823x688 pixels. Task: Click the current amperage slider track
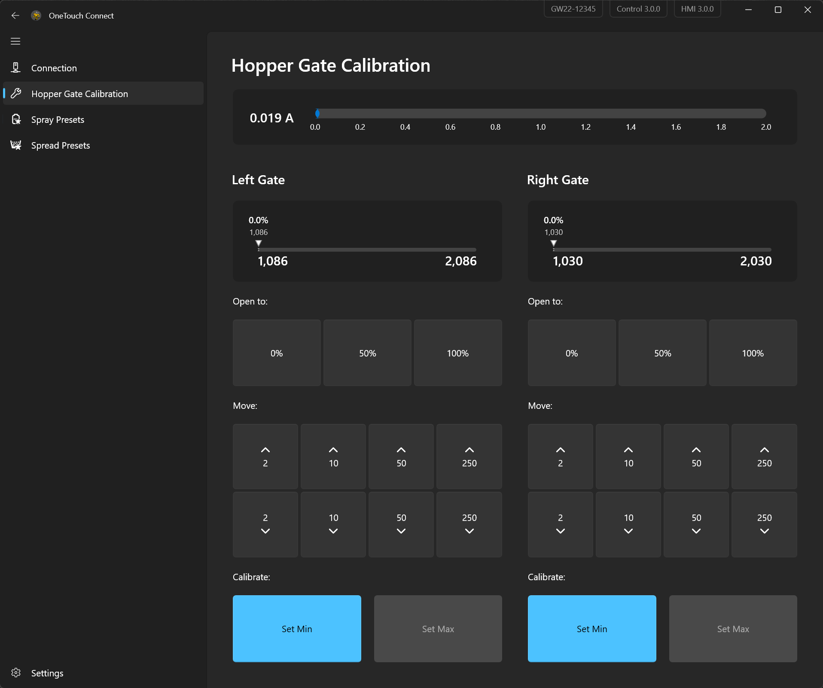[x=540, y=113]
